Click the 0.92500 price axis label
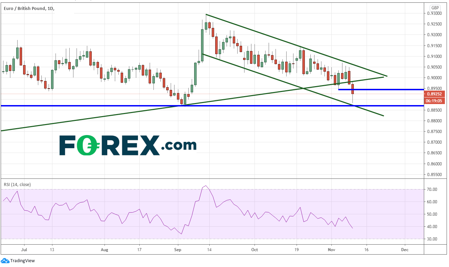Viewport: 449px width, 267px height. point(434,24)
